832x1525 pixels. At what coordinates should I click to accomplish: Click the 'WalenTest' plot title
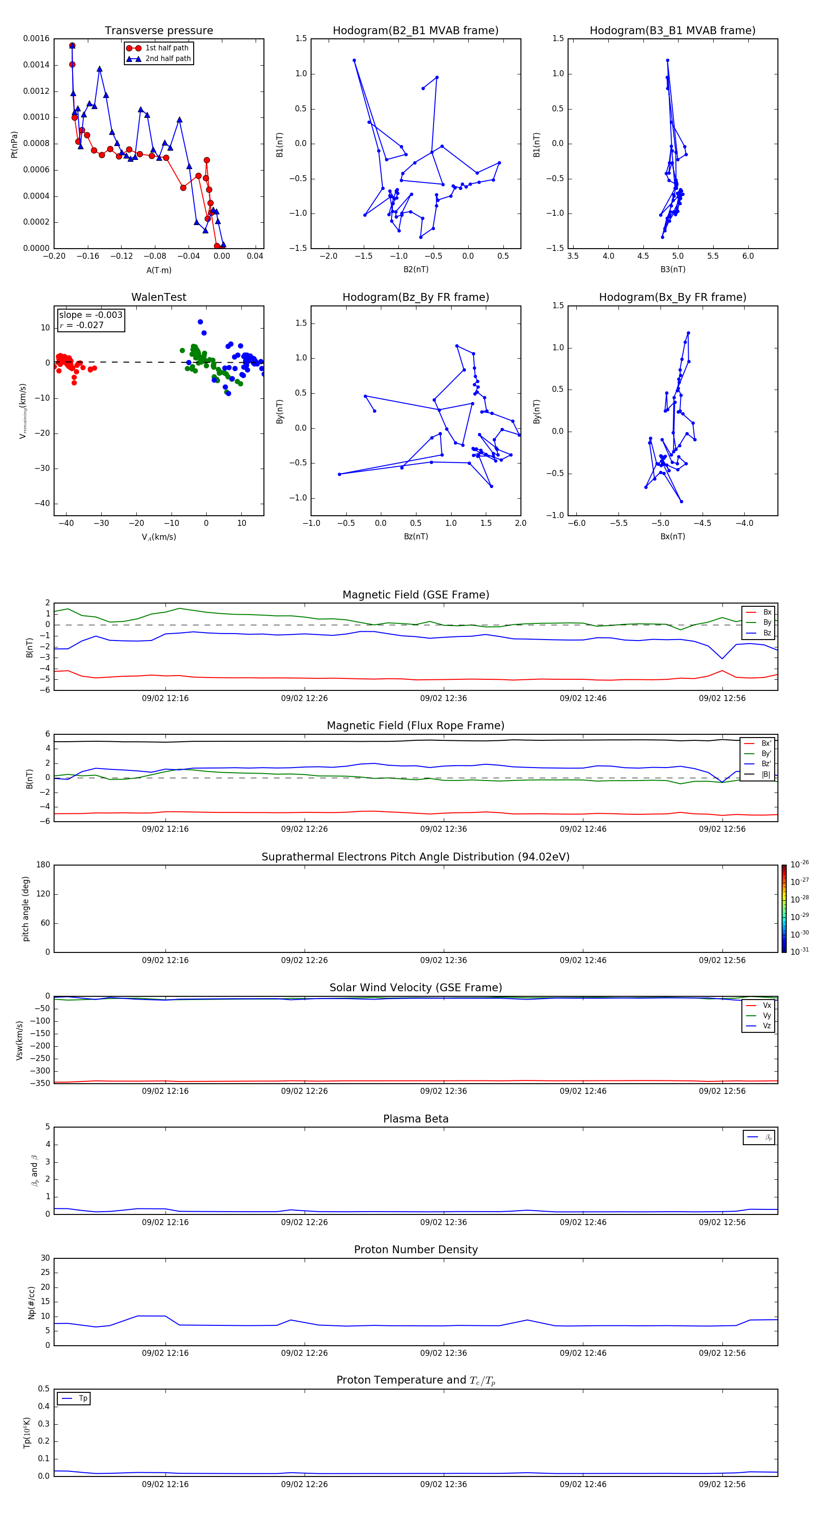coord(159,297)
